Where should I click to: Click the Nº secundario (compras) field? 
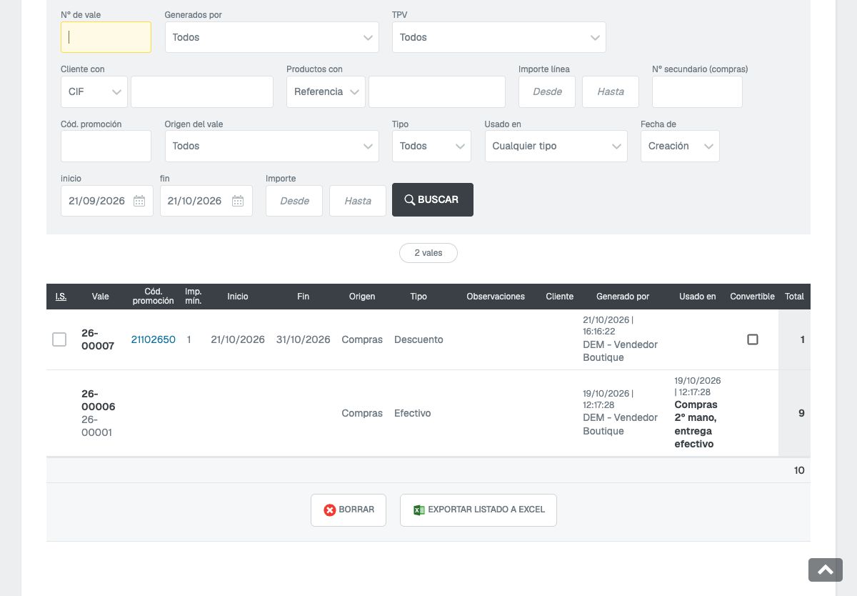click(x=697, y=91)
